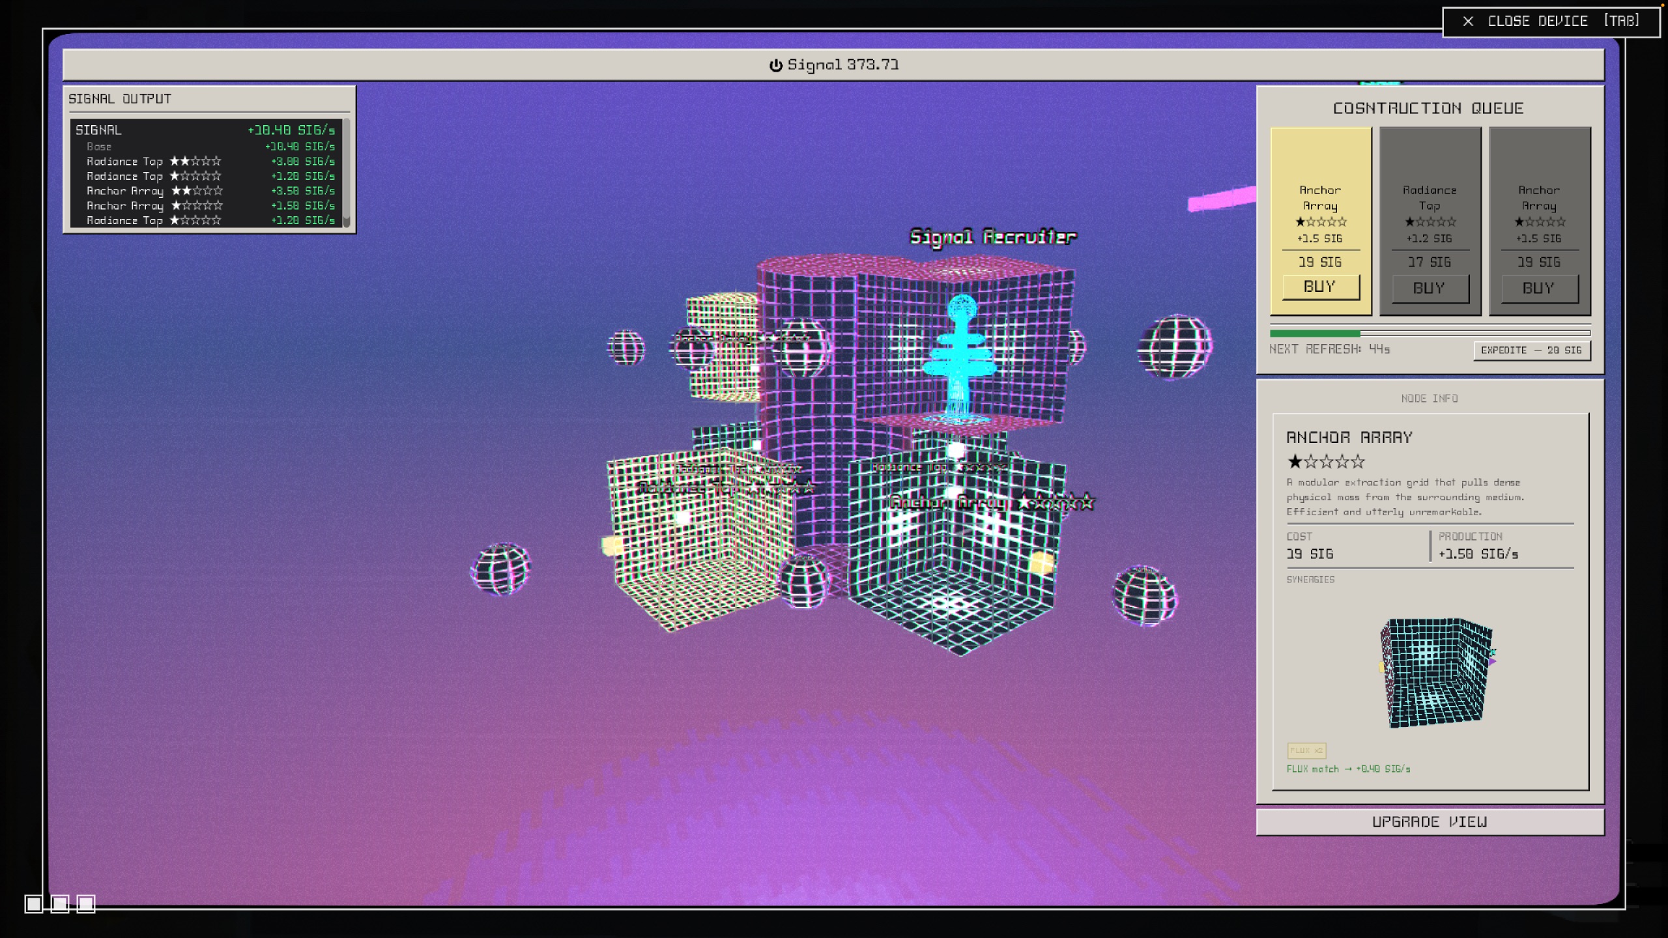Image resolution: width=1668 pixels, height=938 pixels.
Task: Click the middle white square at bottom-left
Action: click(60, 903)
